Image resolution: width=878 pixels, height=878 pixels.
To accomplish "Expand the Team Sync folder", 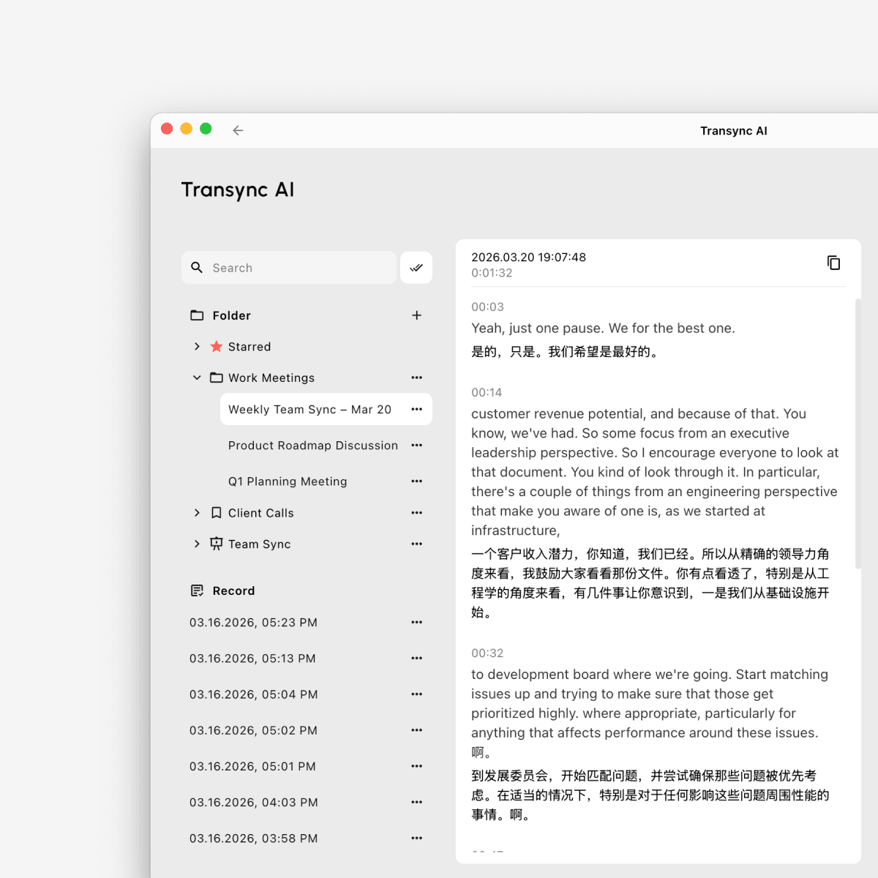I will point(197,544).
